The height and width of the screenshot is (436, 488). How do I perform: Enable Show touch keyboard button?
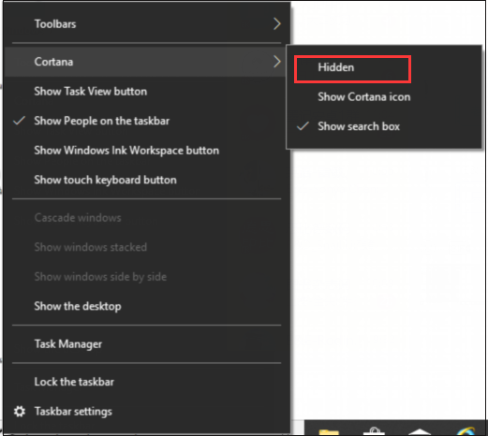click(147, 180)
